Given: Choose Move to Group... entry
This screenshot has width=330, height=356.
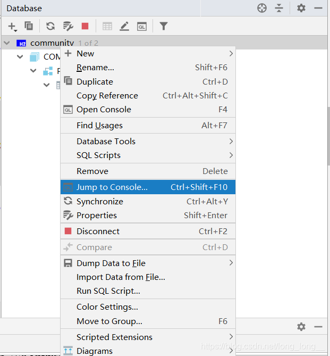Looking at the screenshot, I should (148, 321).
